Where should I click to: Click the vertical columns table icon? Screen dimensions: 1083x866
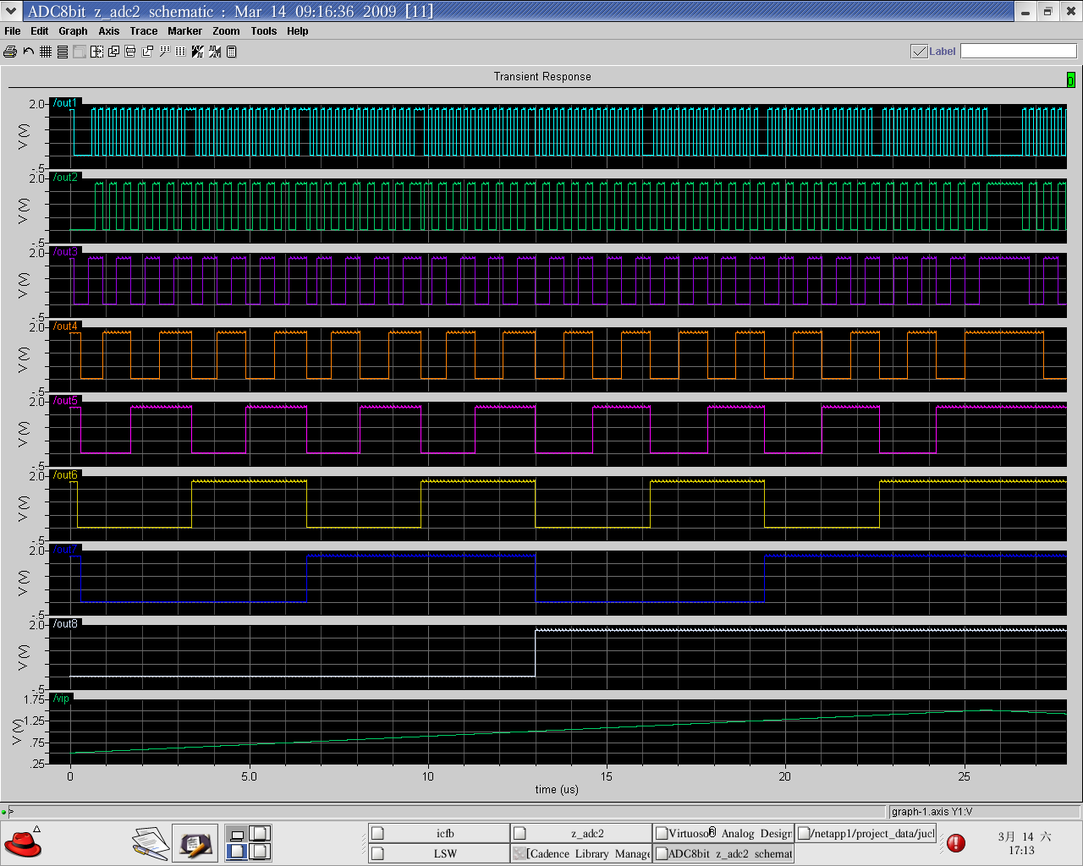click(180, 52)
